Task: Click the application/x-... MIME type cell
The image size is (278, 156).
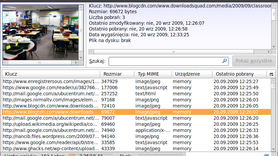Action: 153,130
